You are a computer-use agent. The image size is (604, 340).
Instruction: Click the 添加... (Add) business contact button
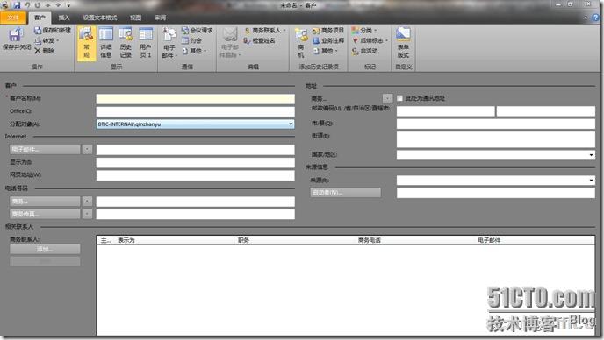[x=45, y=249]
